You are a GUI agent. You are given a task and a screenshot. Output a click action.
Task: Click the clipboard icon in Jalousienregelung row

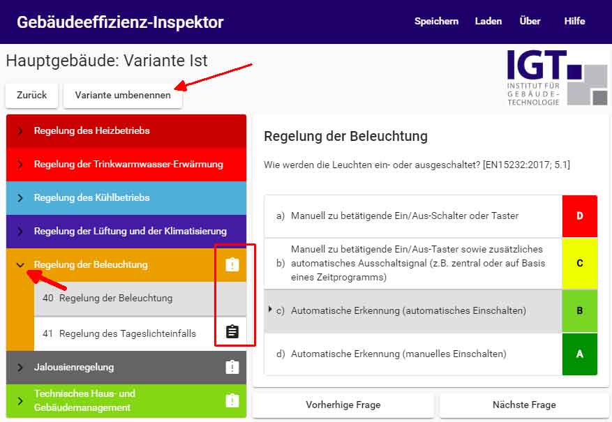[x=232, y=367]
